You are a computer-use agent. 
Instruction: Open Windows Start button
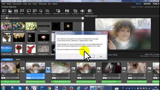click(3, 88)
